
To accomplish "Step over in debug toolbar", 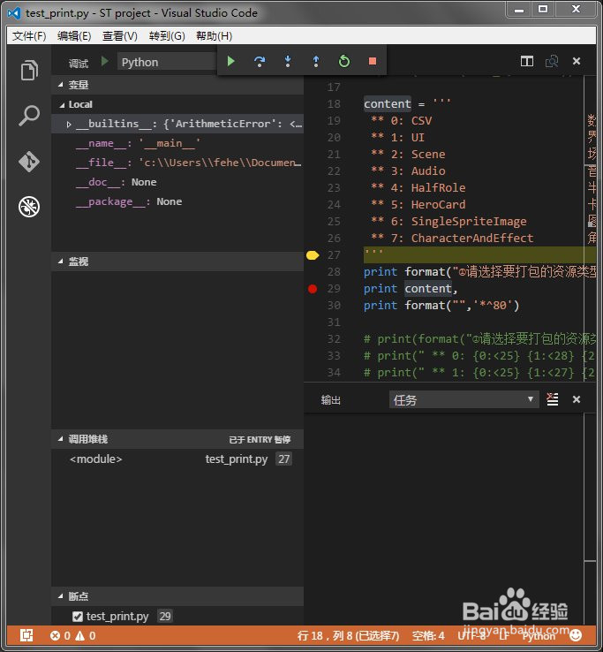I will pyautogui.click(x=260, y=62).
